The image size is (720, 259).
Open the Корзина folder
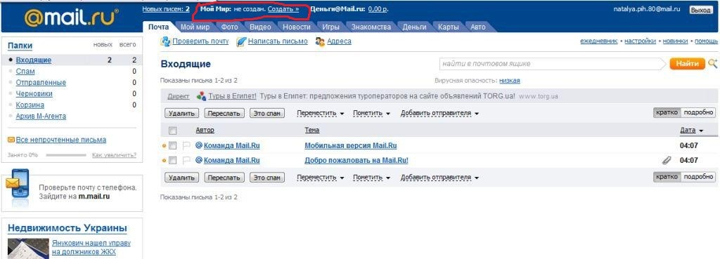(x=30, y=105)
